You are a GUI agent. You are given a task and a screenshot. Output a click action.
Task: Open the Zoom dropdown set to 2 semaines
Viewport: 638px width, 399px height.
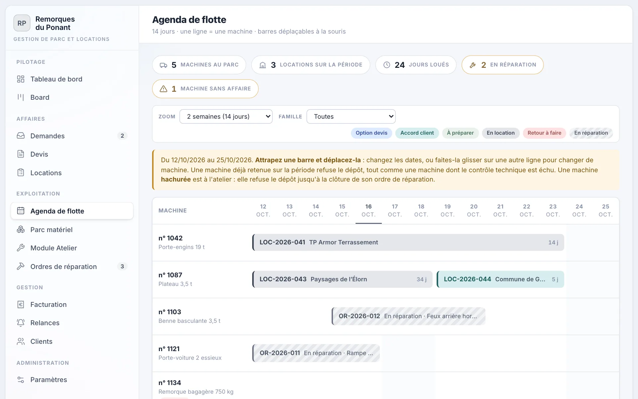click(226, 117)
